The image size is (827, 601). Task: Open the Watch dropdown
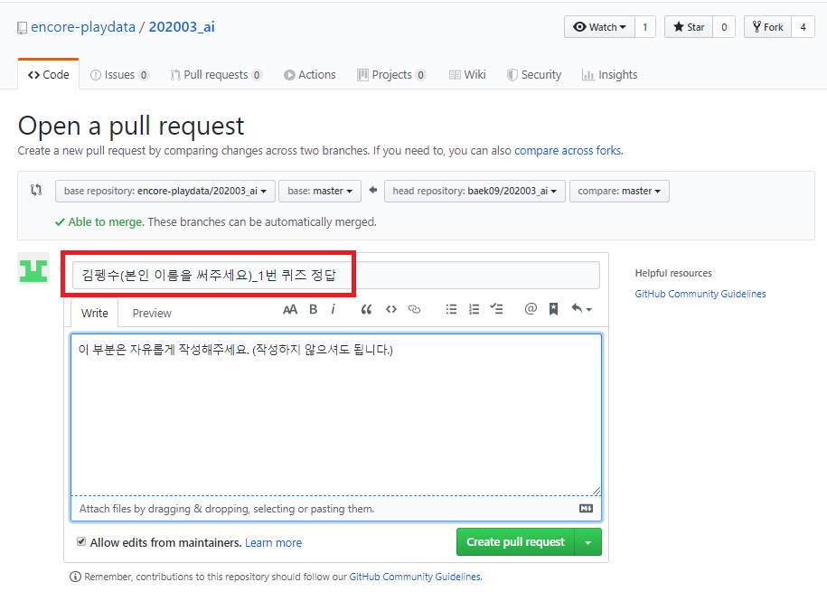click(599, 27)
